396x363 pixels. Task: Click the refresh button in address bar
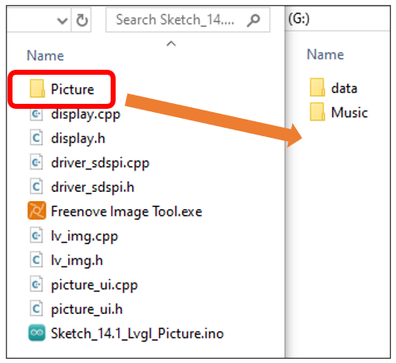[x=82, y=20]
